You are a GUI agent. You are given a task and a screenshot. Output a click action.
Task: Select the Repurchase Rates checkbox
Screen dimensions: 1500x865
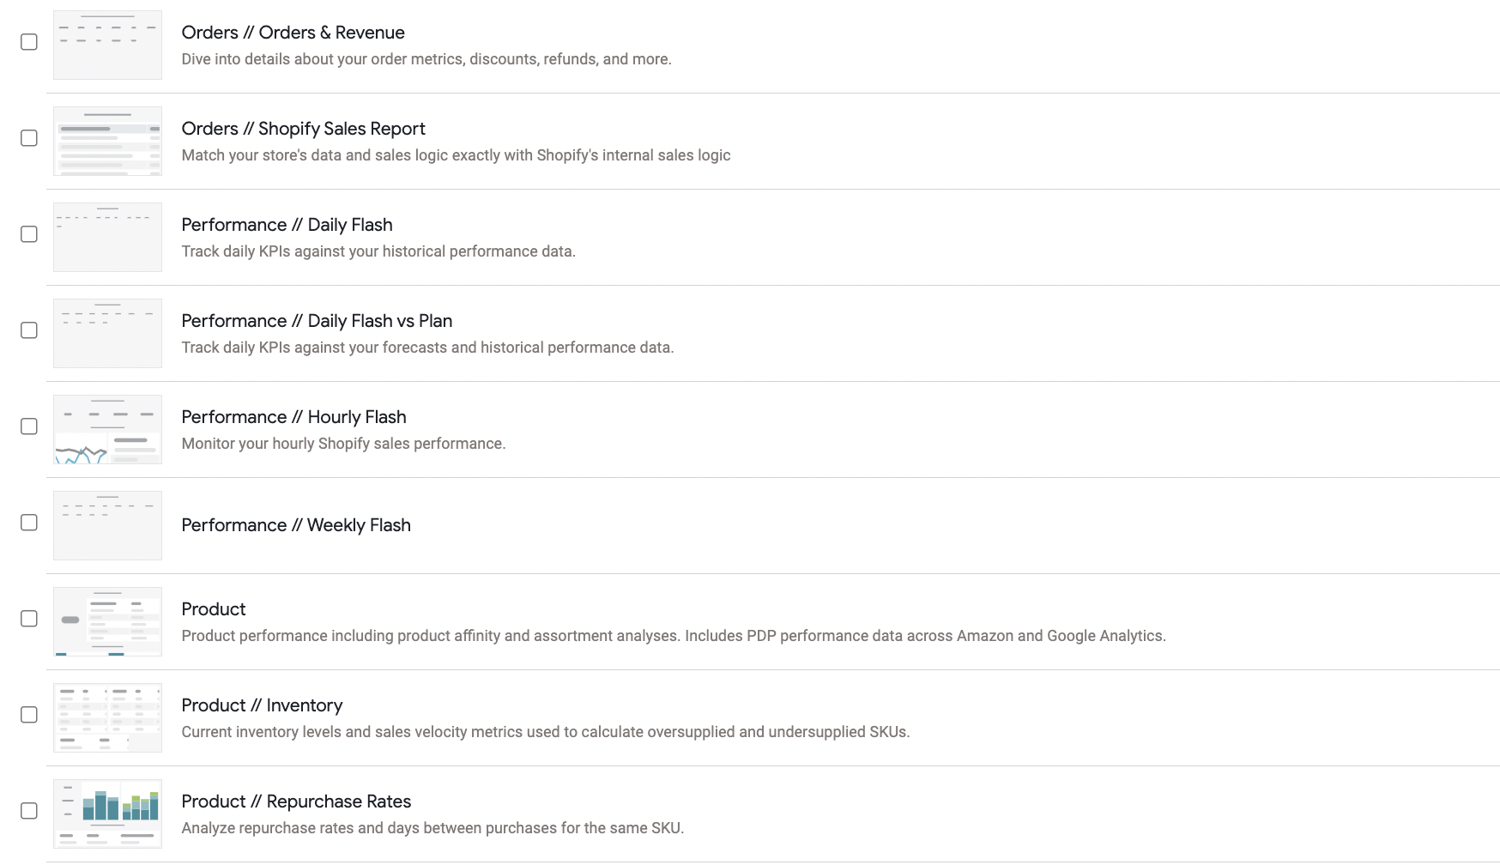coord(29,811)
